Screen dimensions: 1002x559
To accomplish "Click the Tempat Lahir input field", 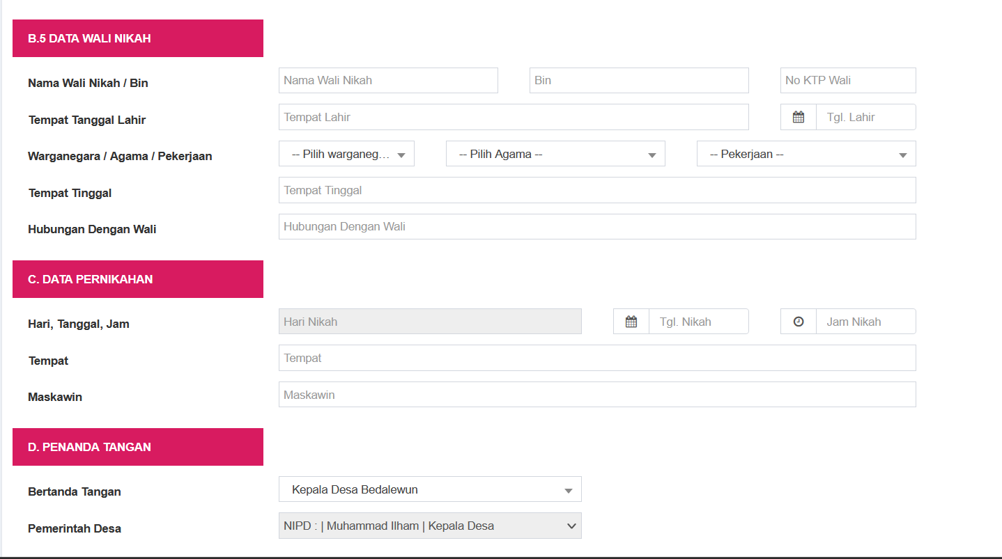I will click(x=514, y=116).
